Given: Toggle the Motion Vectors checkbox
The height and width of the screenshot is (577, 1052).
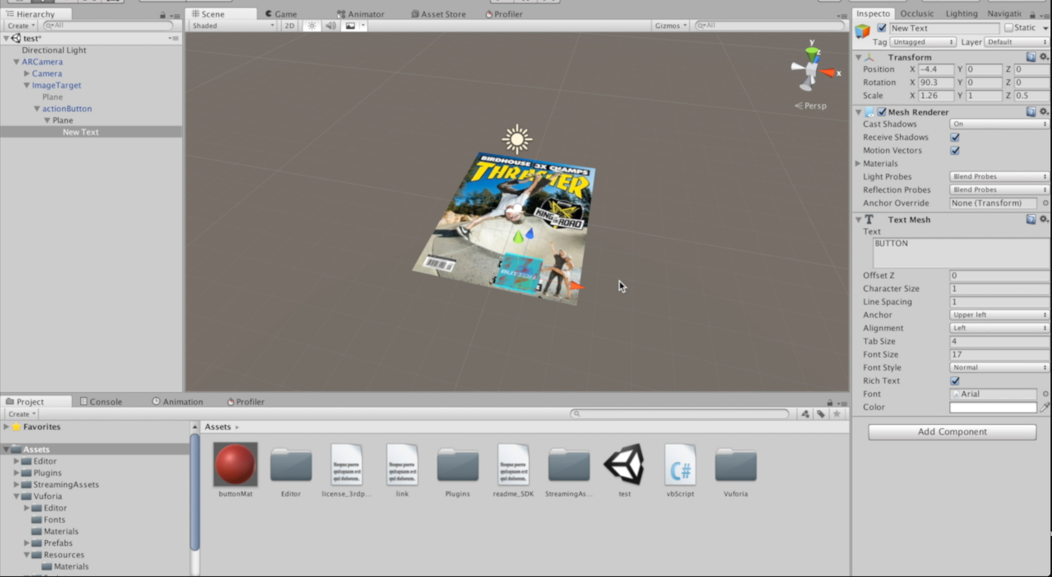Looking at the screenshot, I should tap(956, 150).
